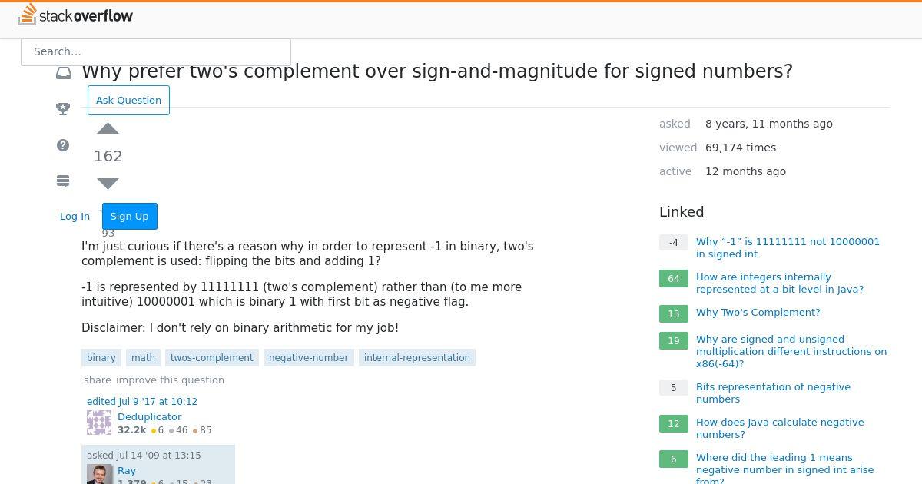922x484 pixels.
Task: Select the negative-number tag
Action: click(308, 357)
